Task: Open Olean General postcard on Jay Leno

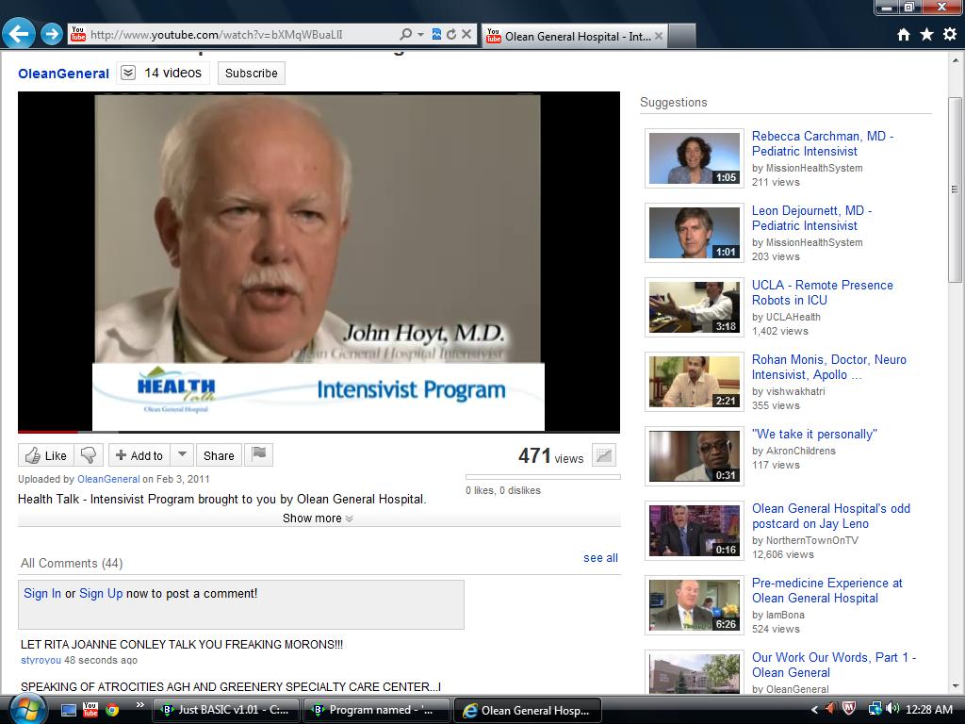Action: [x=831, y=516]
